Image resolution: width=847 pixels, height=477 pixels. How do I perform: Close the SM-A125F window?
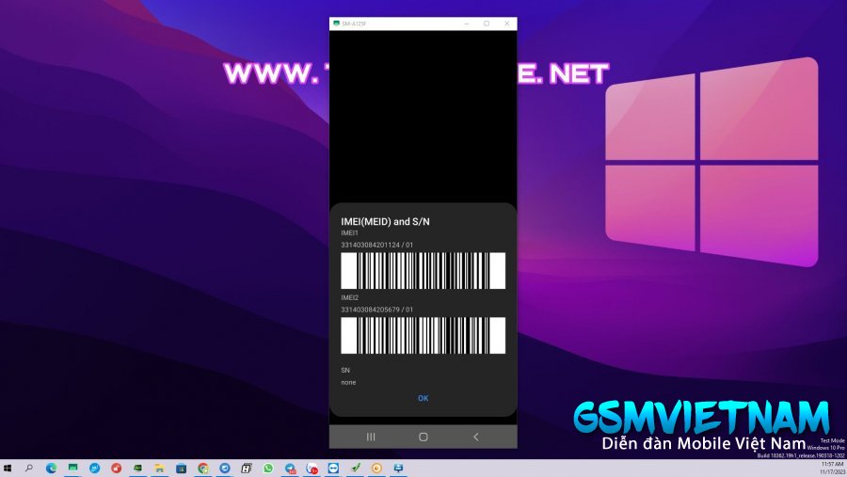pos(506,24)
